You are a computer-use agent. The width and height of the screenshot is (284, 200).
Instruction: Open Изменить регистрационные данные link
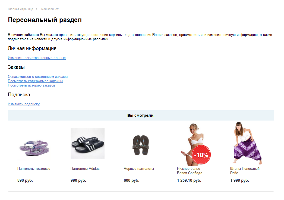pyautogui.click(x=37, y=58)
